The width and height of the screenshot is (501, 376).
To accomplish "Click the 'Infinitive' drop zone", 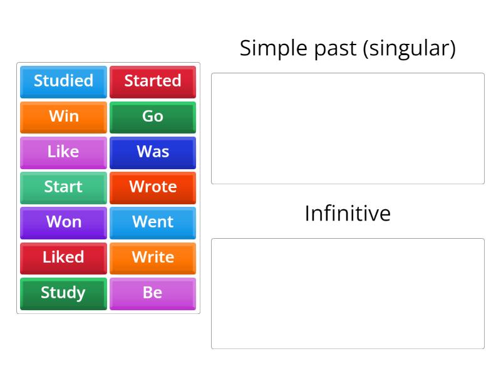I will [348, 293].
